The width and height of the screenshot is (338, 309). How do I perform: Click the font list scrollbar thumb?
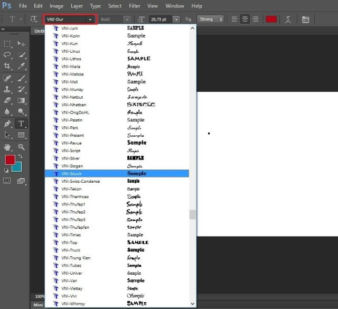pyautogui.click(x=192, y=214)
